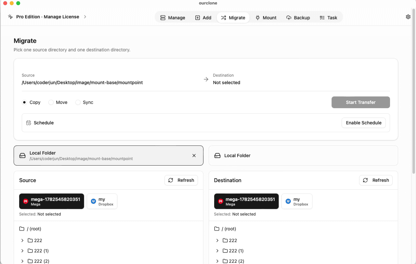Open license details via the chevron

[85, 17]
